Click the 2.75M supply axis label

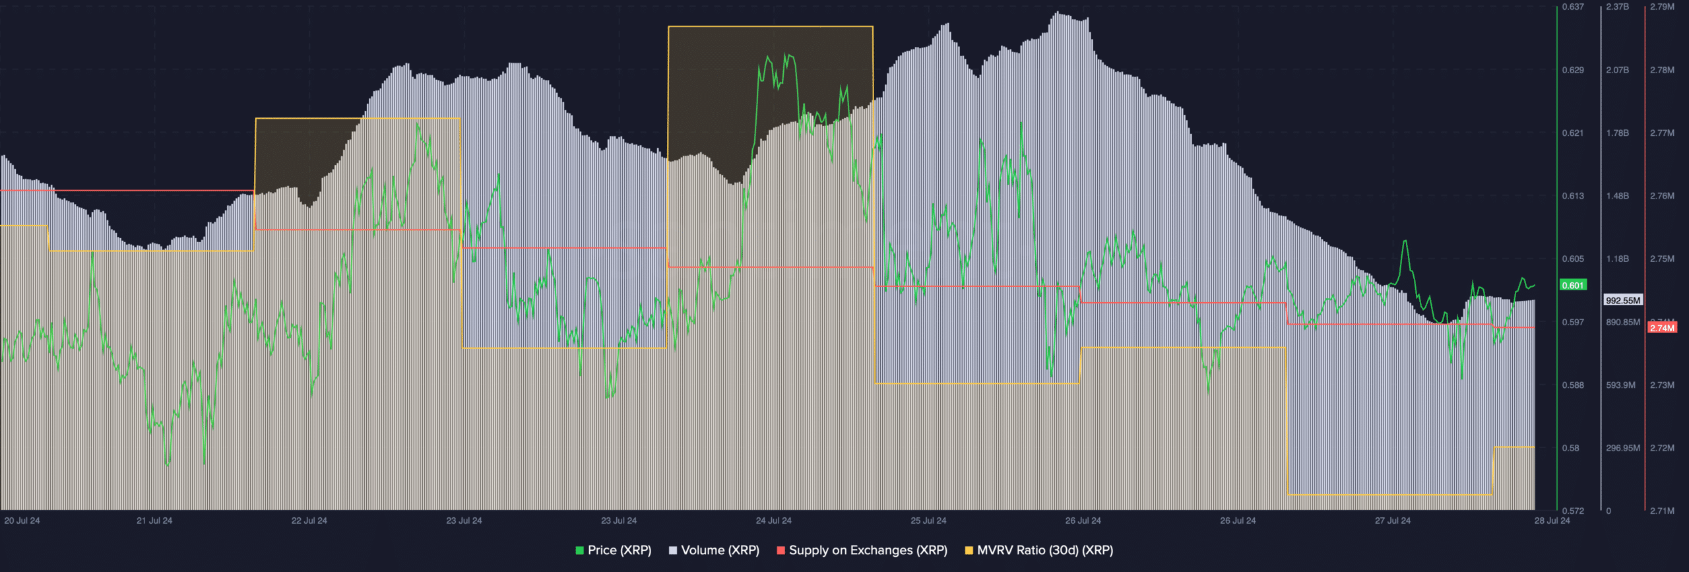(1662, 259)
